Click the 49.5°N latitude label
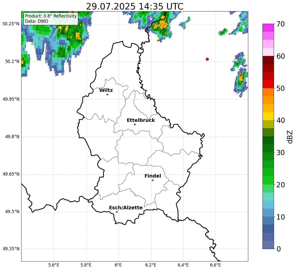Screen dimensions: 296x270 click(x=12, y=212)
